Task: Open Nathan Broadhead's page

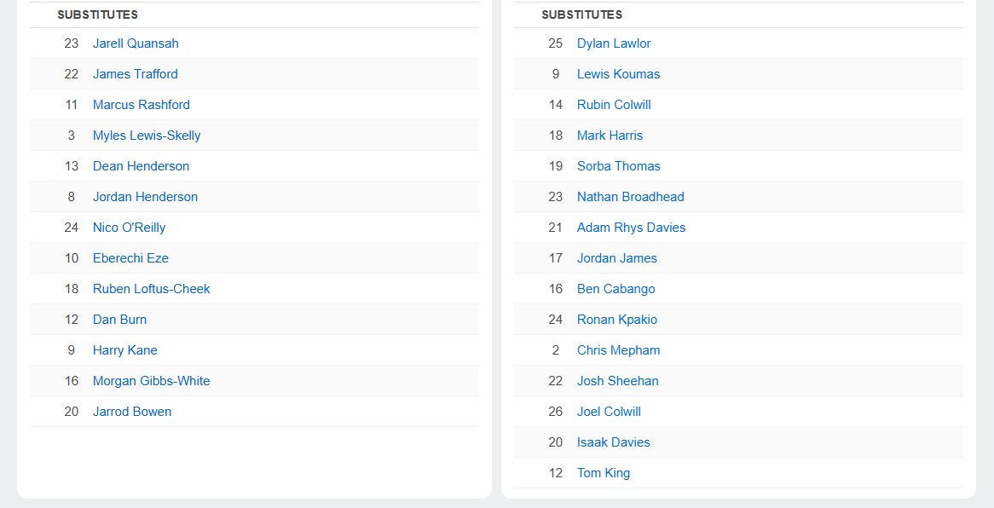Action: [631, 197]
